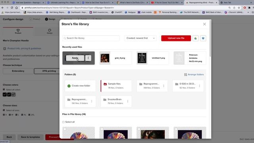Tick checkbox on fourth library file thumbnail

[176, 129]
